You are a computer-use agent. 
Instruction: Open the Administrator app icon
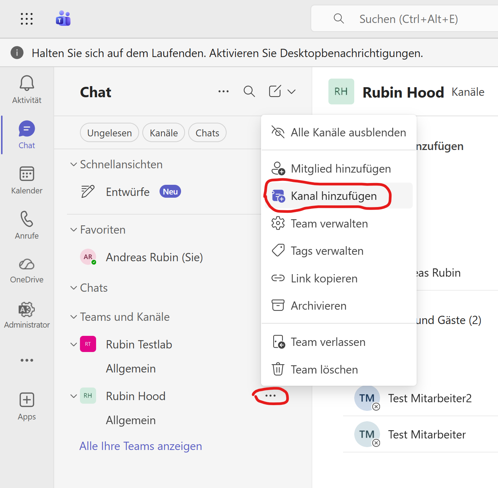point(27,310)
